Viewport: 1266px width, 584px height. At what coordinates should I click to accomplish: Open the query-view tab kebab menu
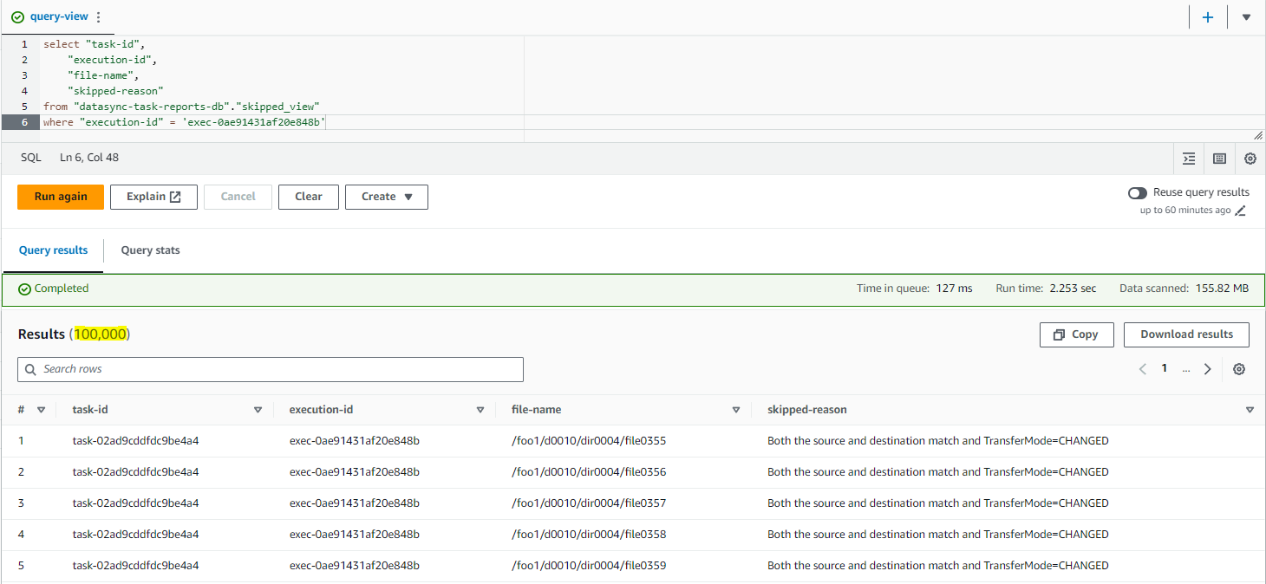click(x=98, y=16)
